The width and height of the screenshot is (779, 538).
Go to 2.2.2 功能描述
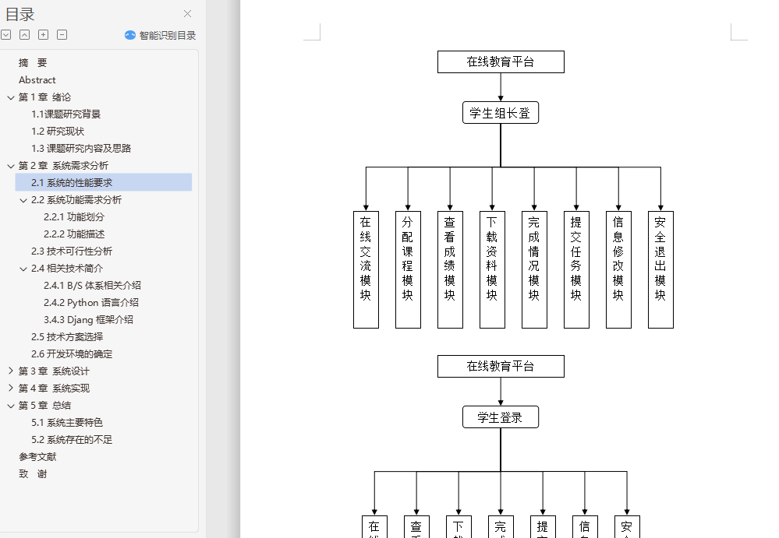(x=74, y=234)
